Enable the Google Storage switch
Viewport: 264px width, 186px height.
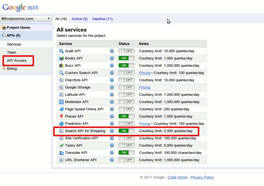[x=126, y=87]
